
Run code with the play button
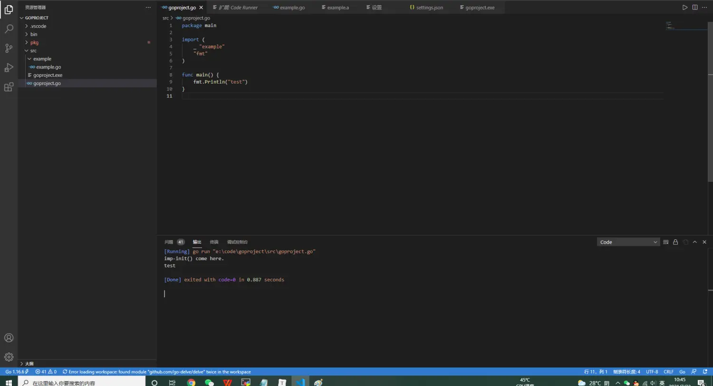click(685, 8)
